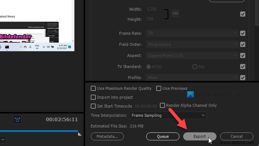Select the NTSC radio button
Image resolution: width=259 pixels, height=146 pixels.
pyautogui.click(x=148, y=67)
